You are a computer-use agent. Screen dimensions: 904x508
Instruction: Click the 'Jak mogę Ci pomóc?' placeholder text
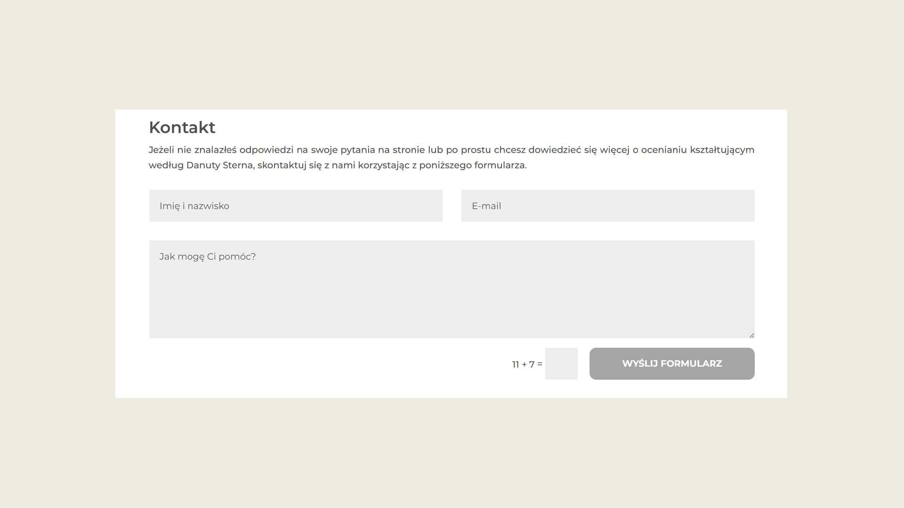coord(207,257)
